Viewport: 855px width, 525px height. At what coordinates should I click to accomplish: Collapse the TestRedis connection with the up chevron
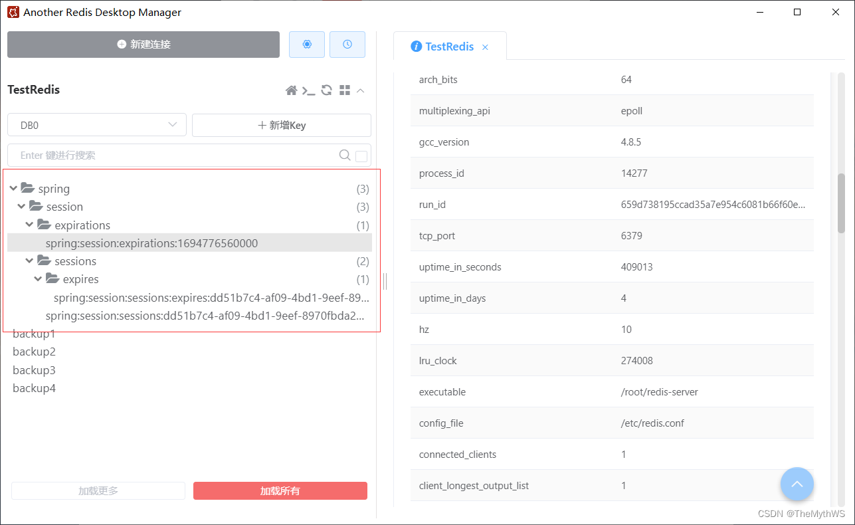coord(361,90)
